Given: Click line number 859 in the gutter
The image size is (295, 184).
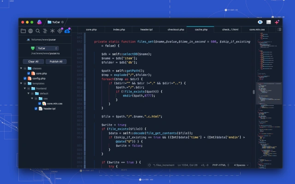Looking at the screenshot, I should 80,116.
